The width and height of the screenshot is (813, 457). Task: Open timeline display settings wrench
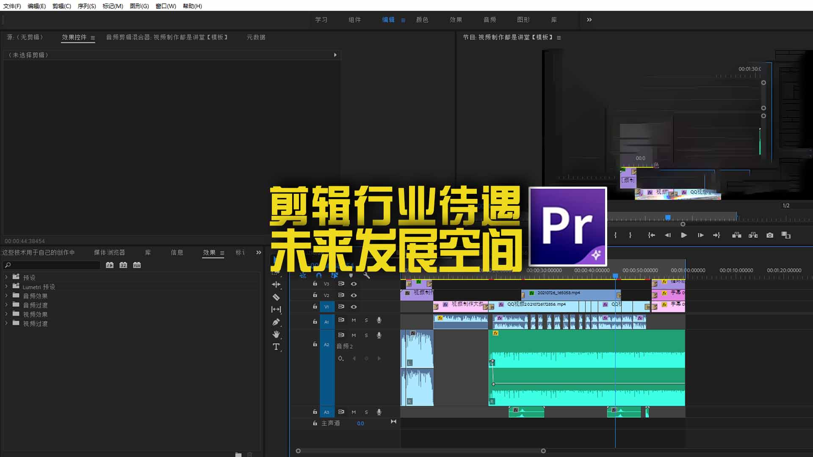coord(367,275)
